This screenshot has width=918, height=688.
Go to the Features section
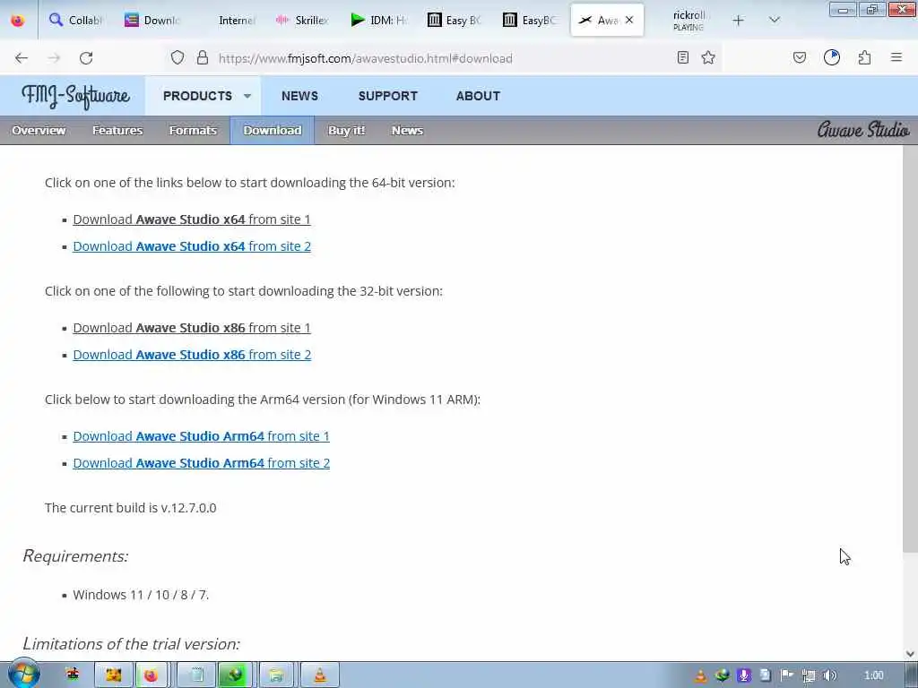[117, 131]
